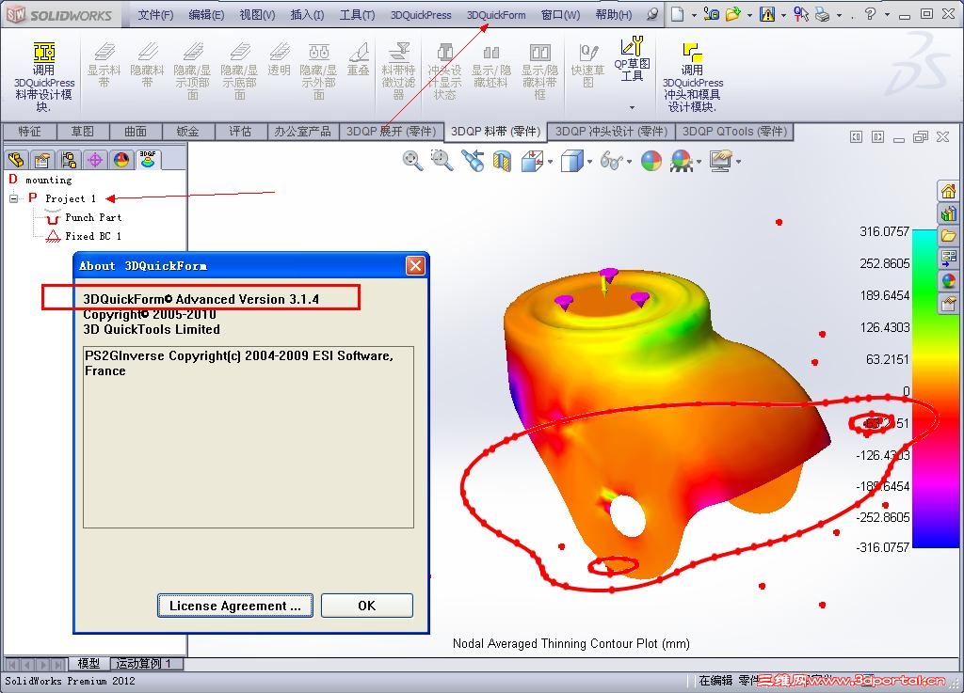Collapse the Project 1 tree node
Screen dimensions: 964x693
pyautogui.click(x=13, y=198)
